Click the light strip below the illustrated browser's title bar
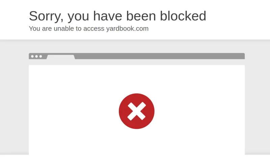 (x=137, y=62)
